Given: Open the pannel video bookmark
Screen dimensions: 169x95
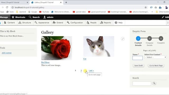Looking at the screenshot, I should (x=79, y=12).
